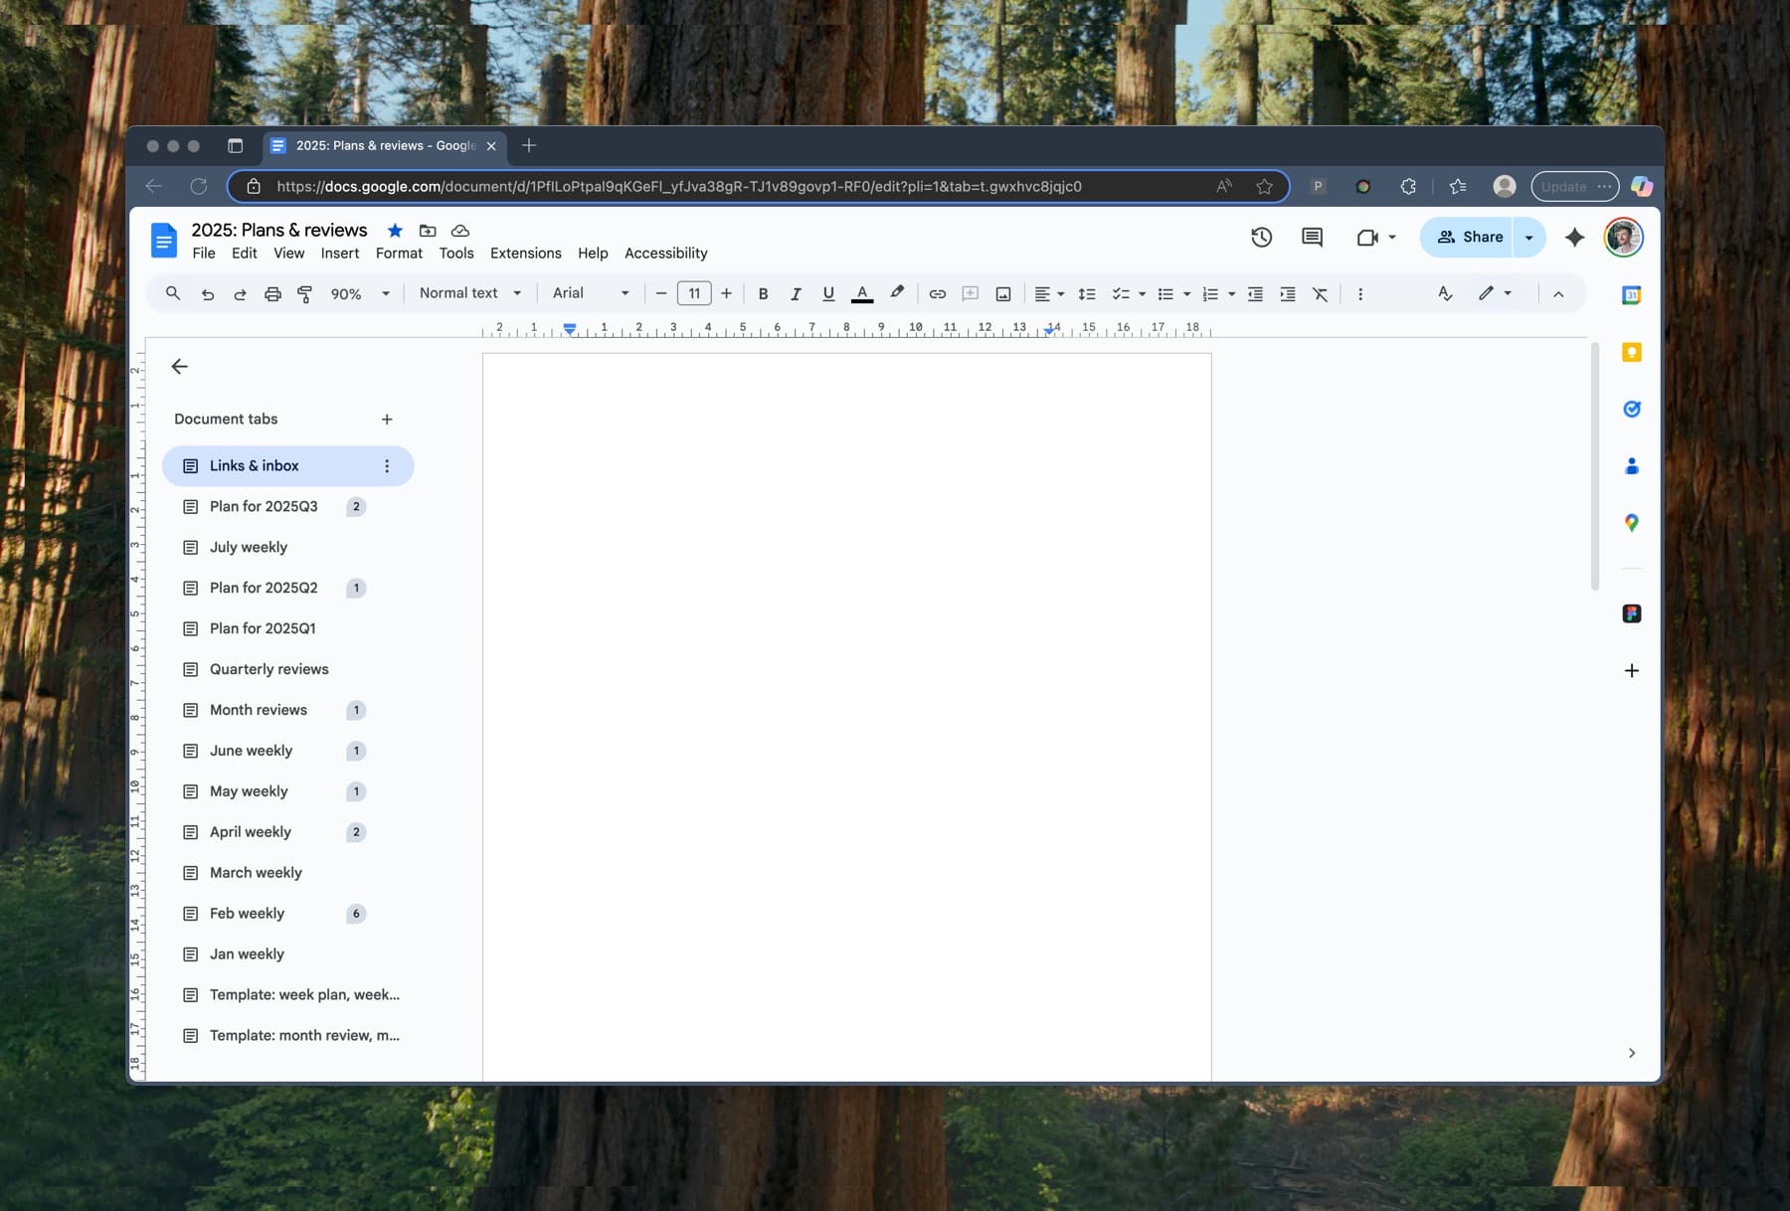Expand the checklist options arrow
This screenshot has height=1211, width=1790.
[1142, 293]
